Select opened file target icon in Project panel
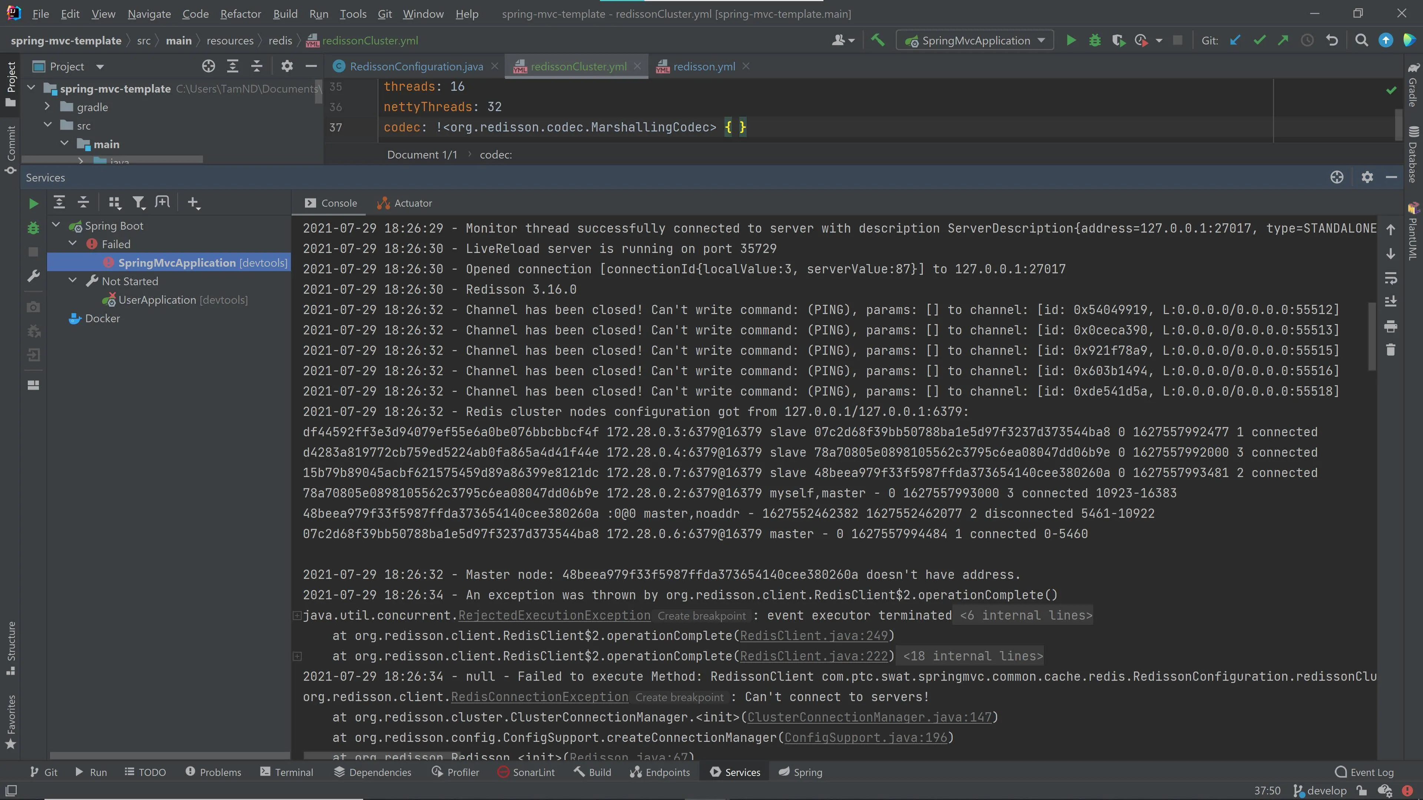This screenshot has height=800, width=1423. tap(208, 66)
